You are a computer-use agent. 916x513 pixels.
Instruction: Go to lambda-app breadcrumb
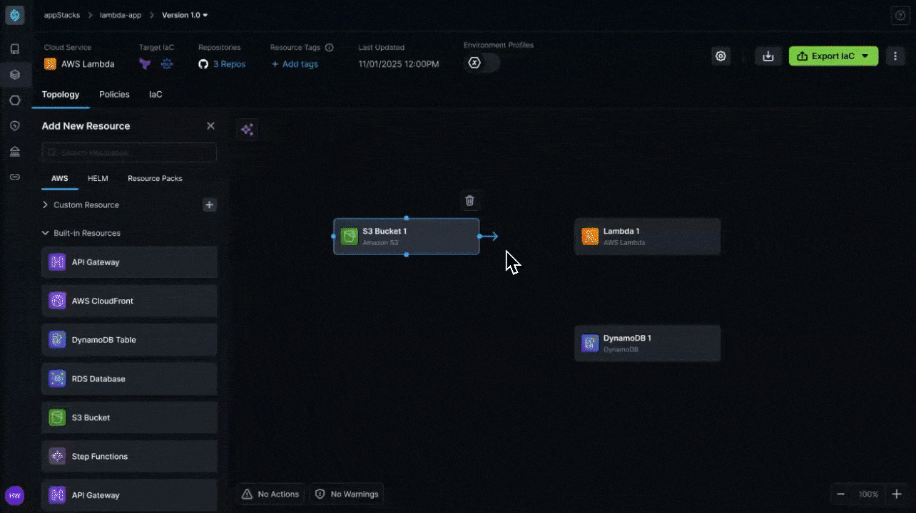pyautogui.click(x=121, y=15)
